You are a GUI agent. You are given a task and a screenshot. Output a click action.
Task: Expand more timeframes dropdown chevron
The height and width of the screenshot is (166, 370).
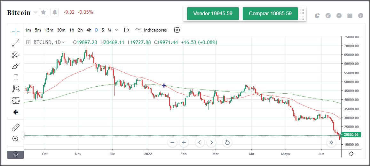(117, 30)
